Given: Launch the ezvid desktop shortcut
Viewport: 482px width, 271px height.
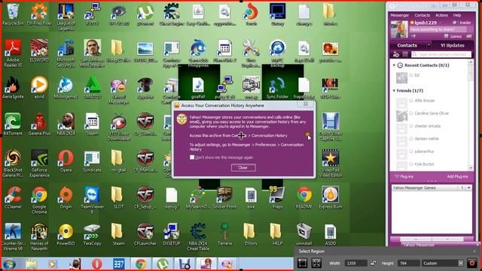Looking at the screenshot, I should [x=39, y=87].
